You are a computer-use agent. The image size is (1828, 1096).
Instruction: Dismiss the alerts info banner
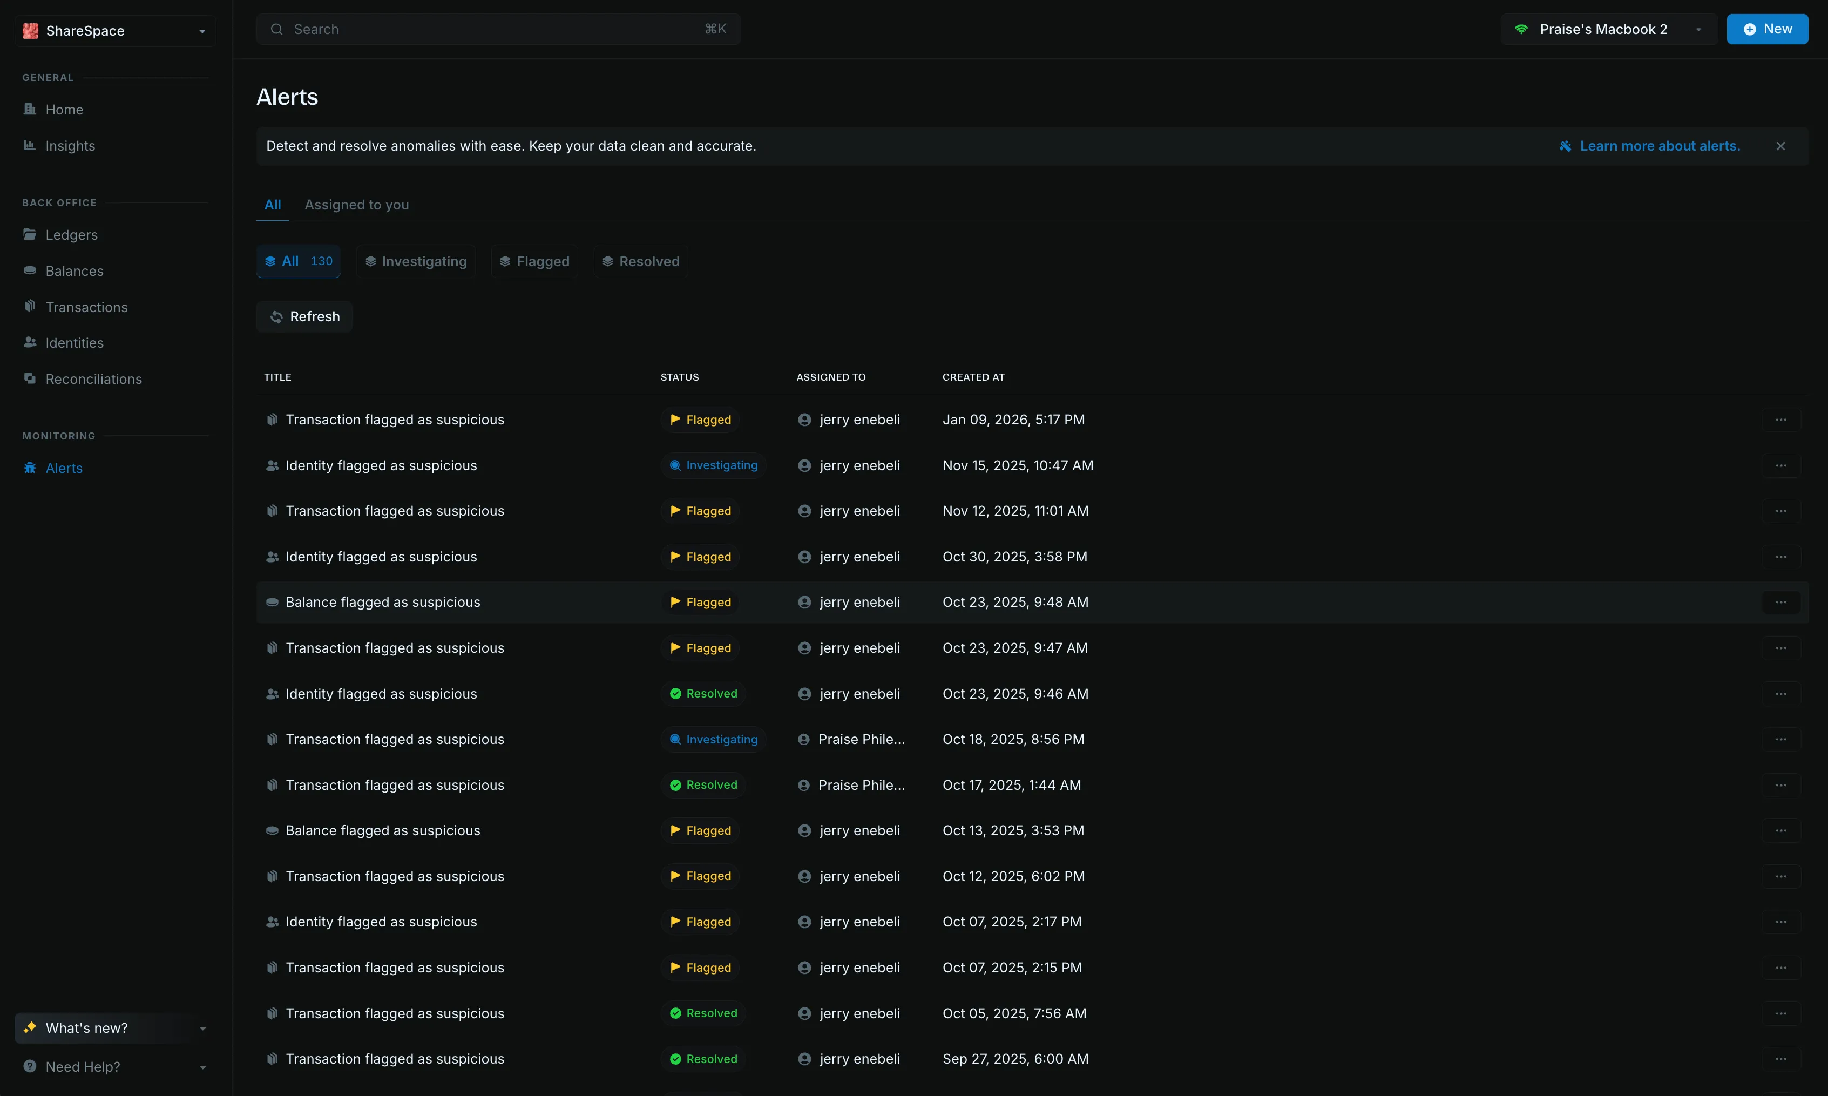[1780, 146]
